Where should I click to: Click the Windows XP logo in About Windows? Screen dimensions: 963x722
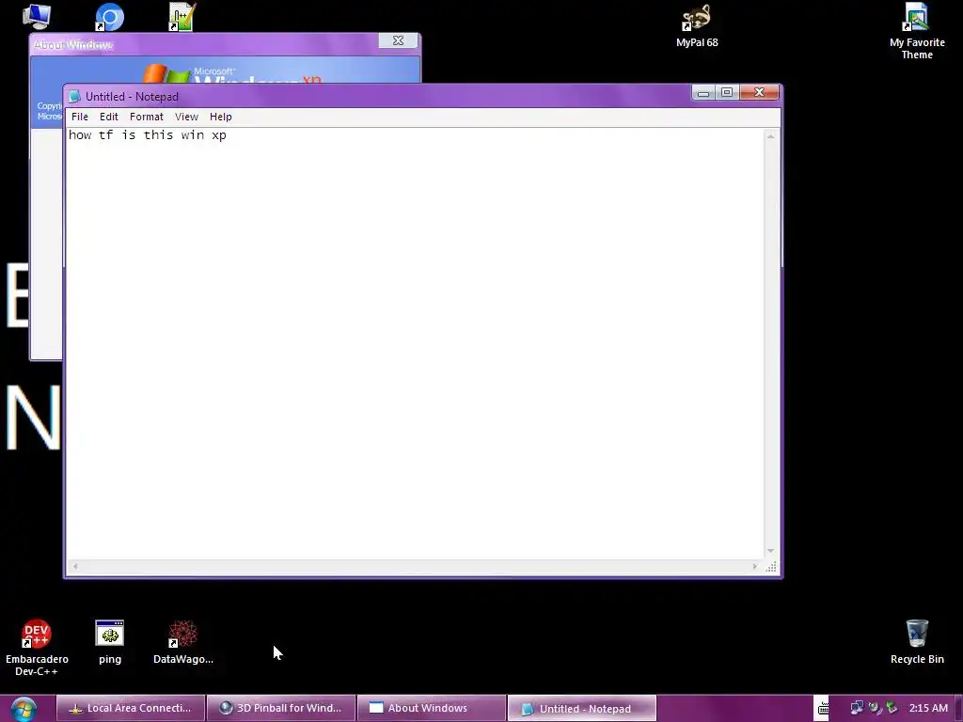point(230,73)
